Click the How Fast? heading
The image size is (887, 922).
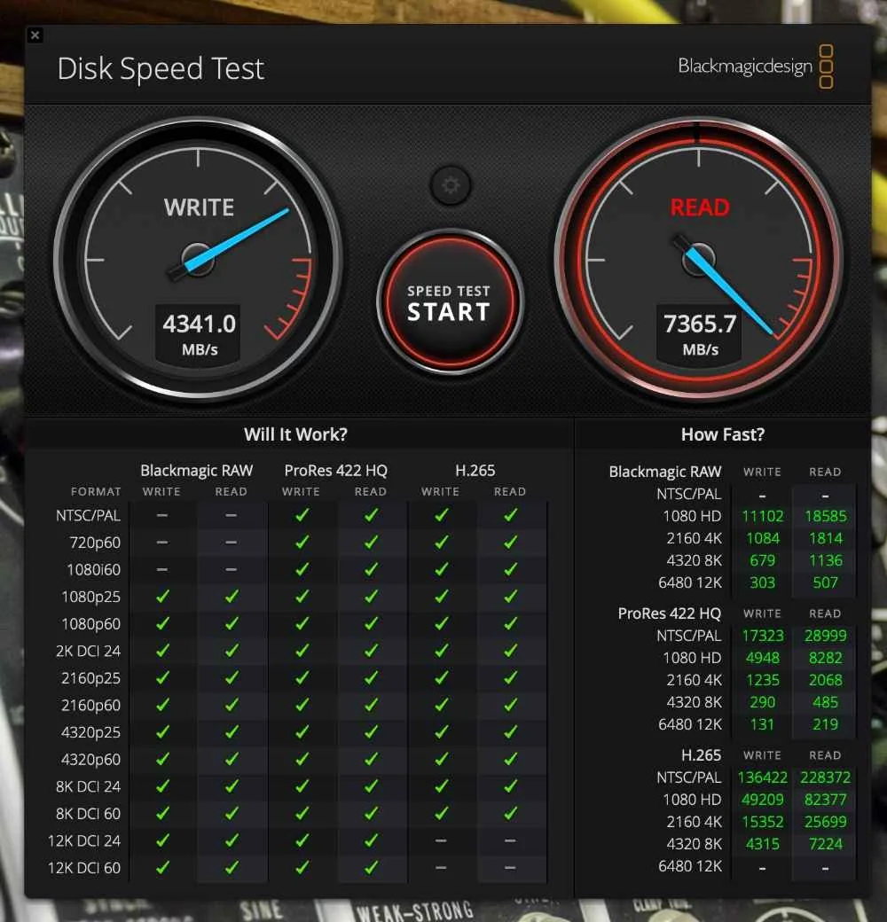coord(723,434)
